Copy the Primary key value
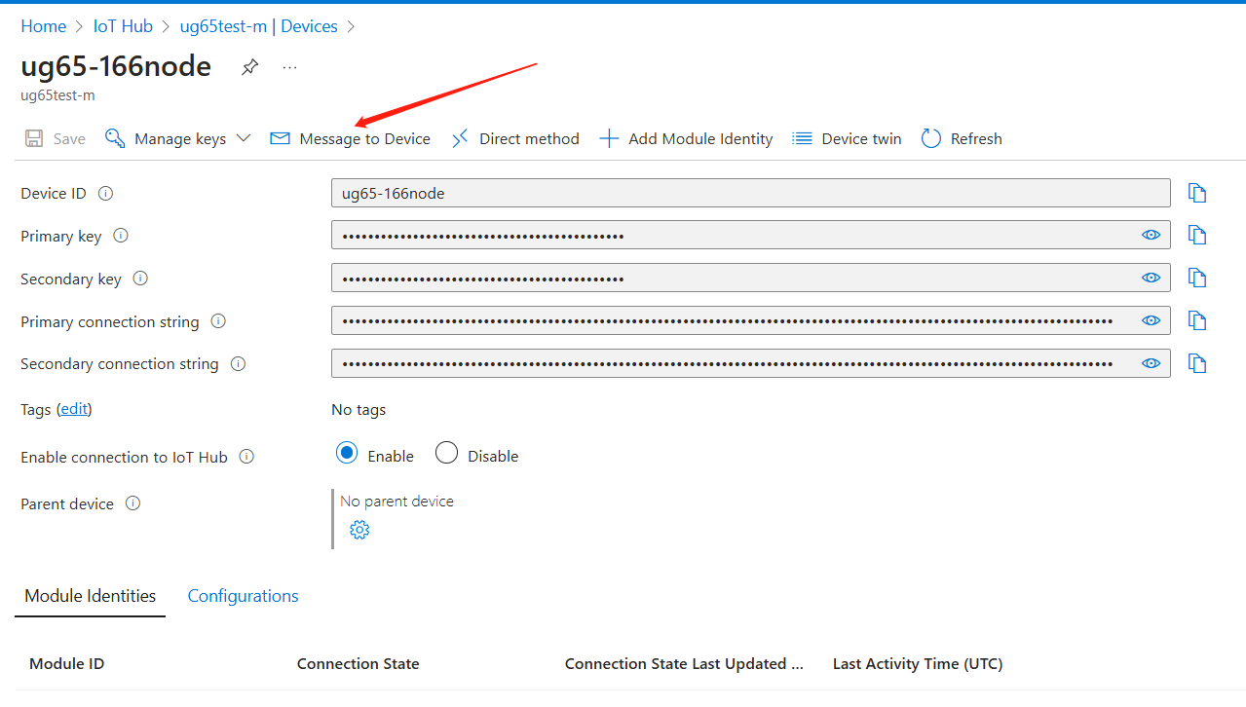The image size is (1246, 707). point(1197,235)
